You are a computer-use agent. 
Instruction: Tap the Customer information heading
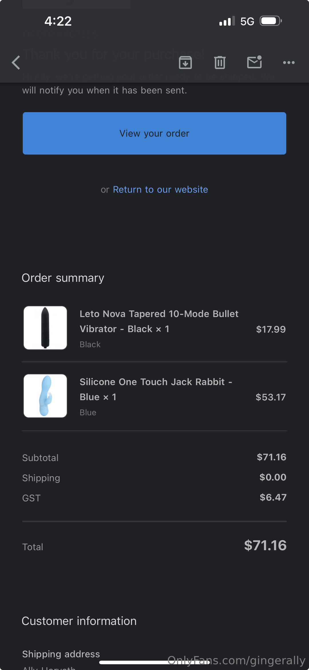click(x=79, y=621)
